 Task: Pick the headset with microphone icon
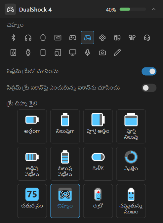click(147, 38)
